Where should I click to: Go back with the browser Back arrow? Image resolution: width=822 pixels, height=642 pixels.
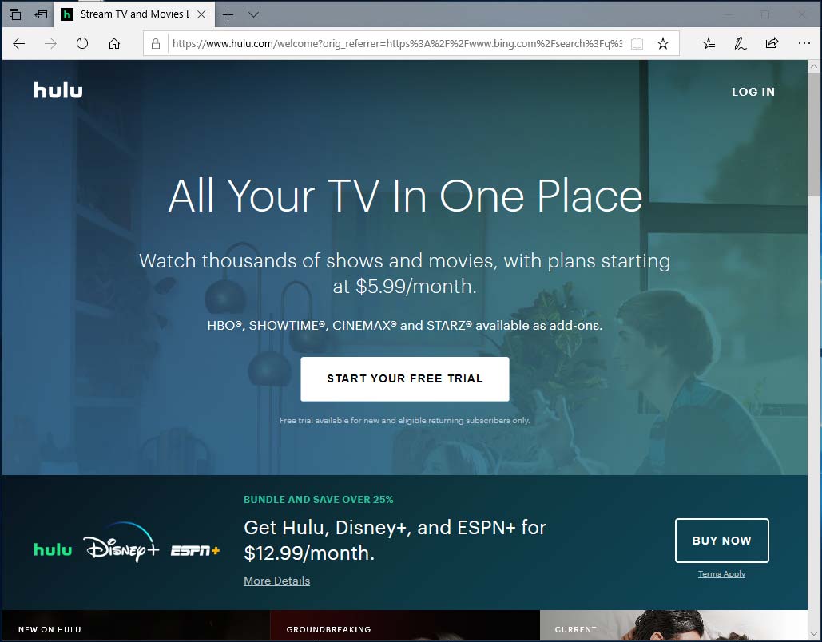[x=19, y=43]
